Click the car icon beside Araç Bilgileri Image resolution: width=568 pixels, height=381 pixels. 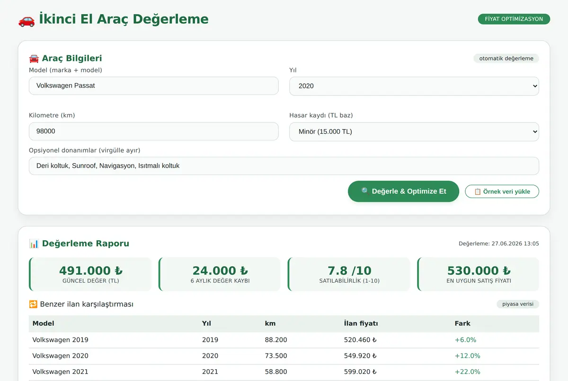tap(34, 58)
